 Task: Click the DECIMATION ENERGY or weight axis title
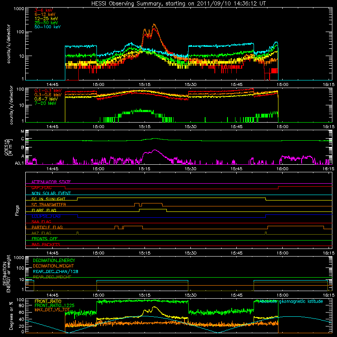6,273
